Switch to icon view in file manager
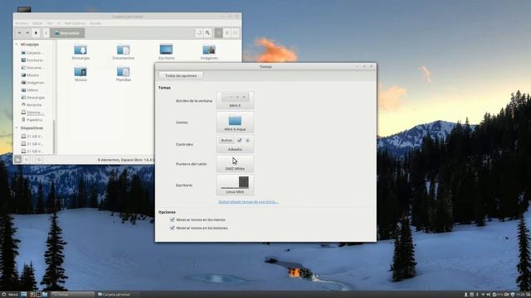This screenshot has width=531, height=298. 219,33
